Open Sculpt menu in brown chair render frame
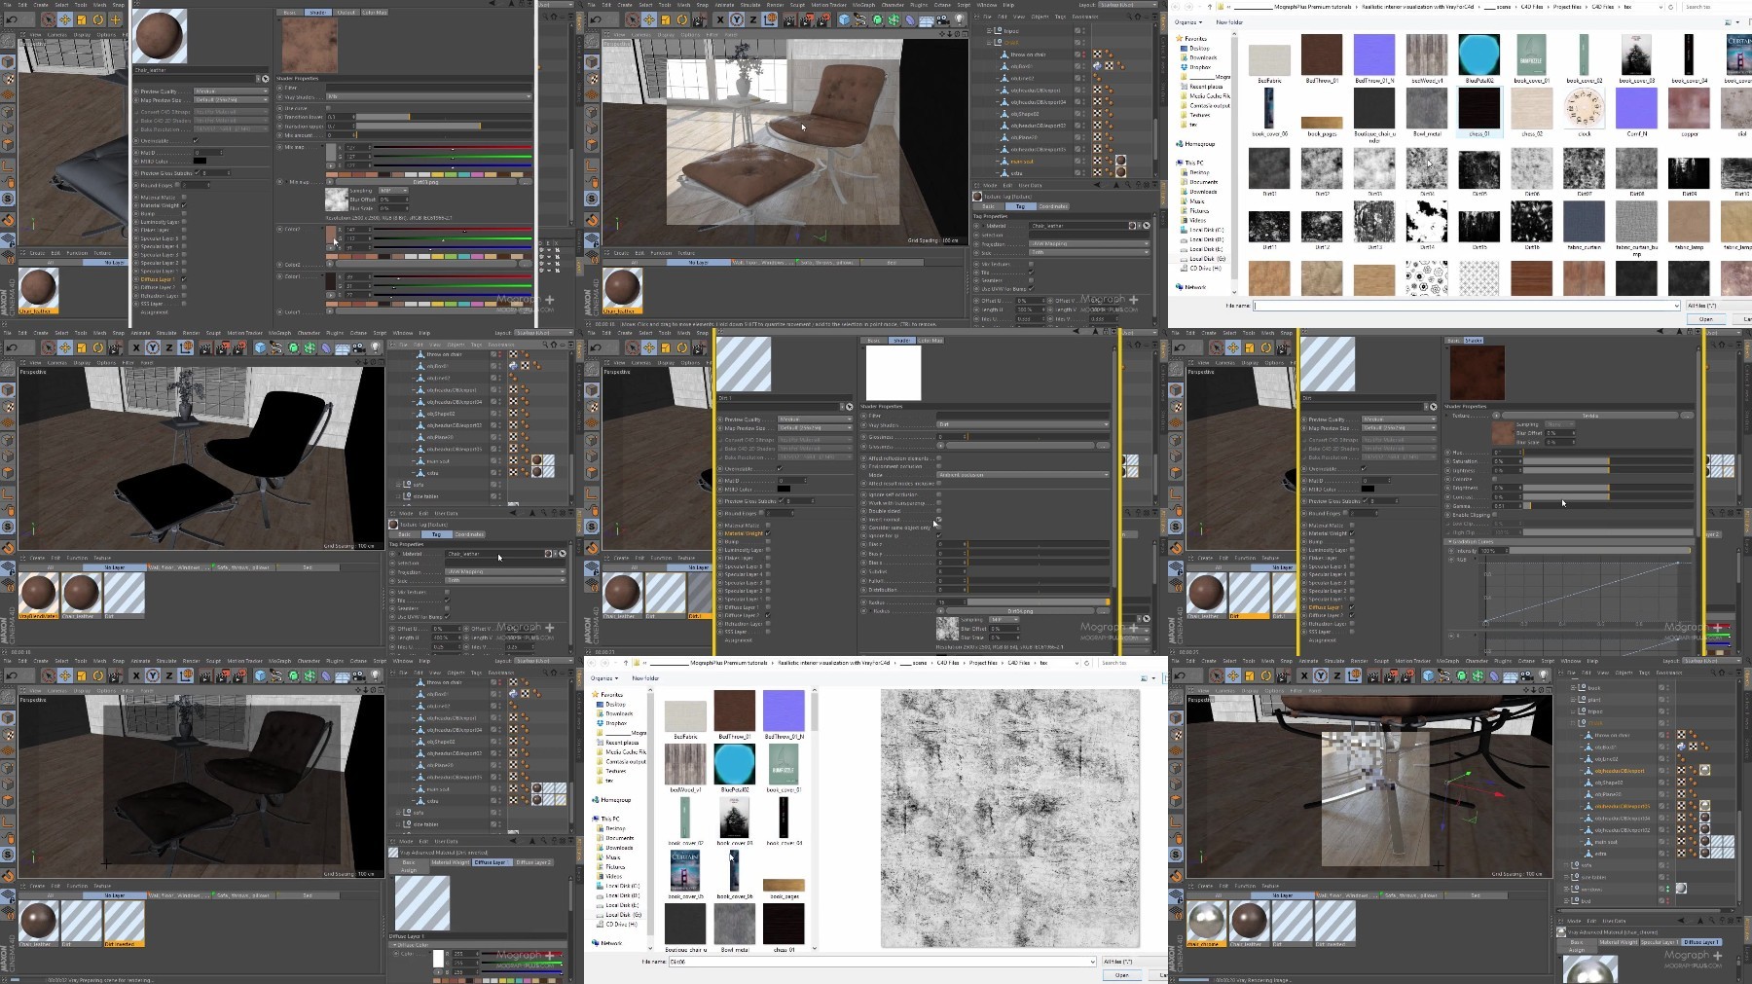 pos(797,5)
